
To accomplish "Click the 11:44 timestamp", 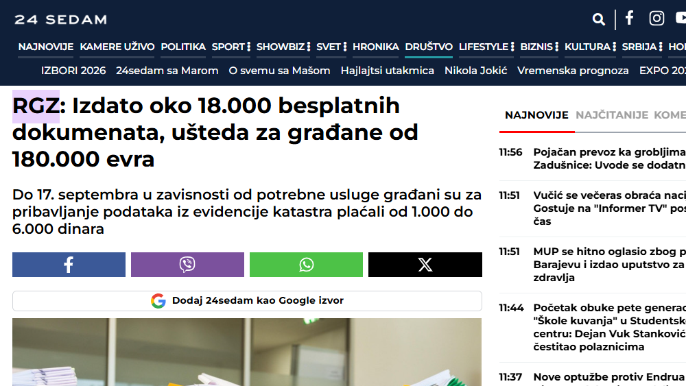I will pyautogui.click(x=511, y=309).
